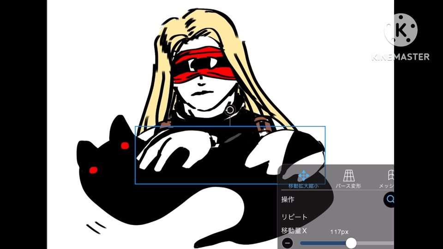Viewport: 443px width, 249px height.
Task: Click the 操作 label
Action: click(287, 200)
